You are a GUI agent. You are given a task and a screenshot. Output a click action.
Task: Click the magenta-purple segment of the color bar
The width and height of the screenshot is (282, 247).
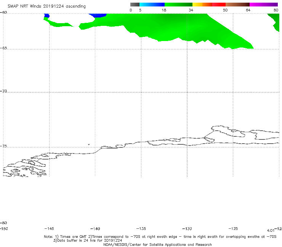264,5
